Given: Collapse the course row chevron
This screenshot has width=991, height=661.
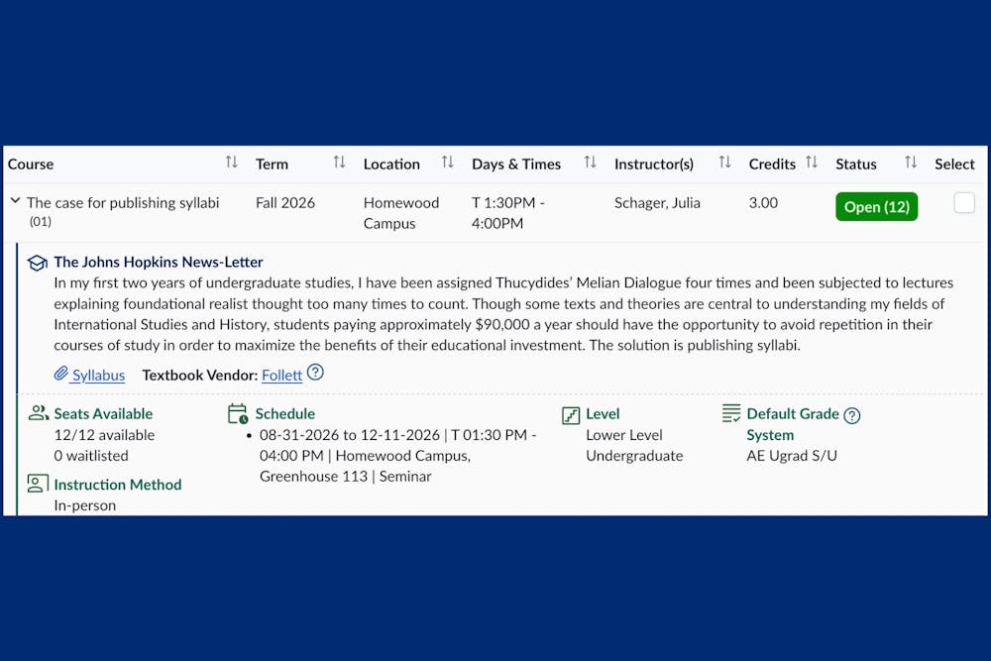Looking at the screenshot, I should (15, 201).
